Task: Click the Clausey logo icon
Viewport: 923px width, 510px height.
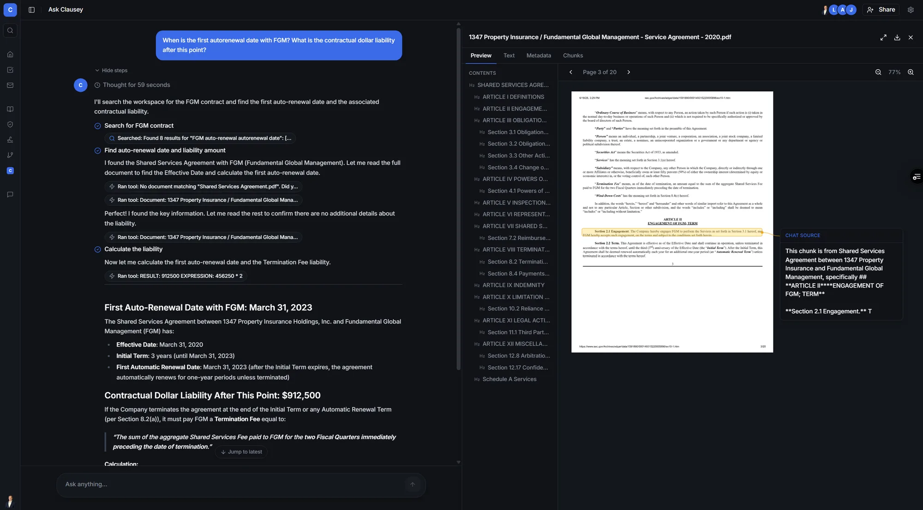Action: pos(10,10)
